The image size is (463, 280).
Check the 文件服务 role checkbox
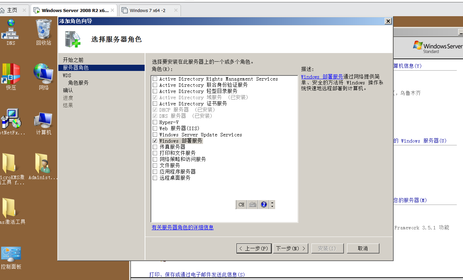click(155, 166)
